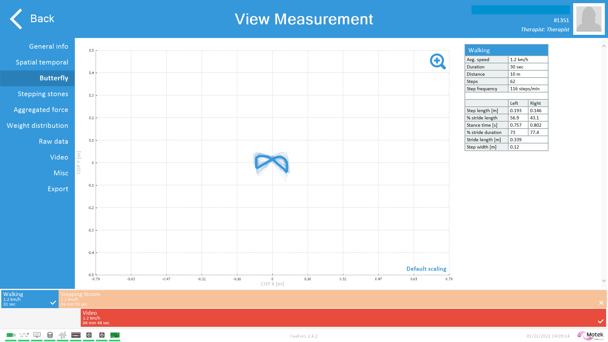Click left step length value 0.193

pyautogui.click(x=518, y=111)
